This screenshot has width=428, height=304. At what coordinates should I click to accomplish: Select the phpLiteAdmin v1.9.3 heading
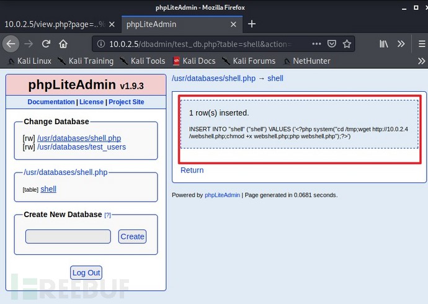[86, 85]
